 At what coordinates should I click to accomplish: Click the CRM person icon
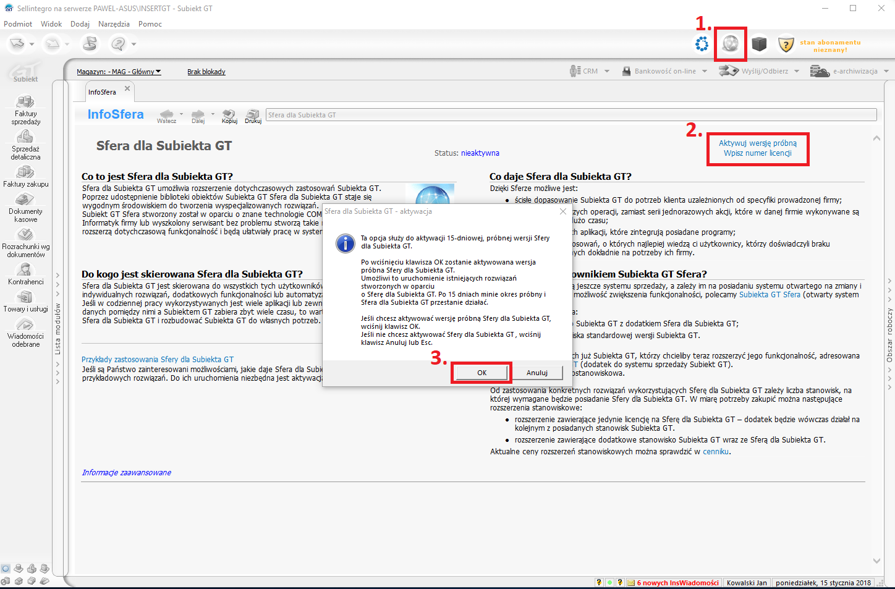(575, 71)
